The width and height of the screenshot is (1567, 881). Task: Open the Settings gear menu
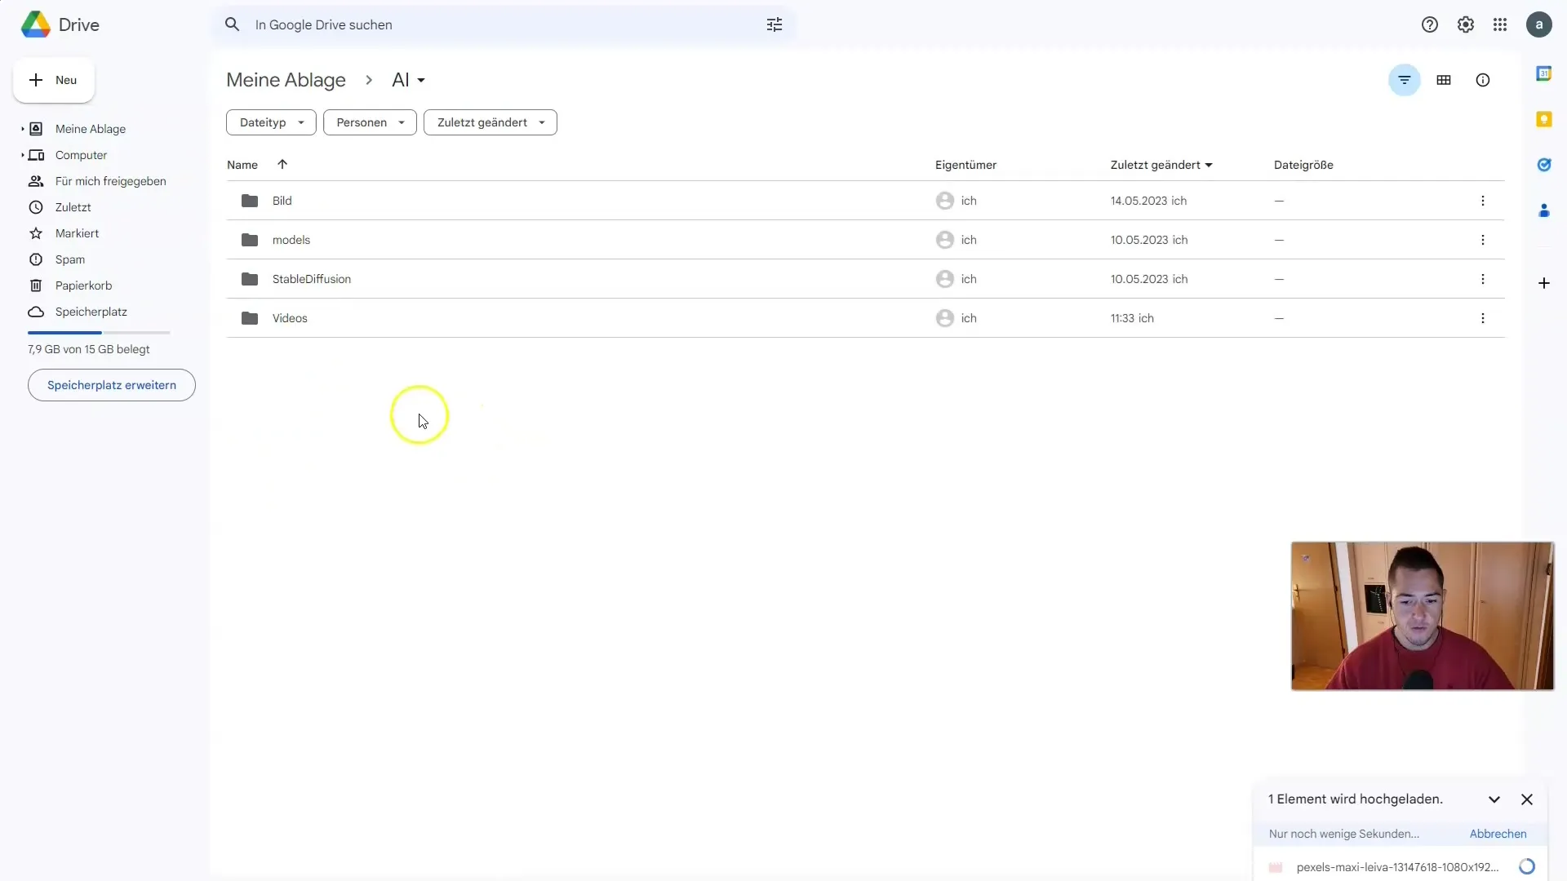1466,24
